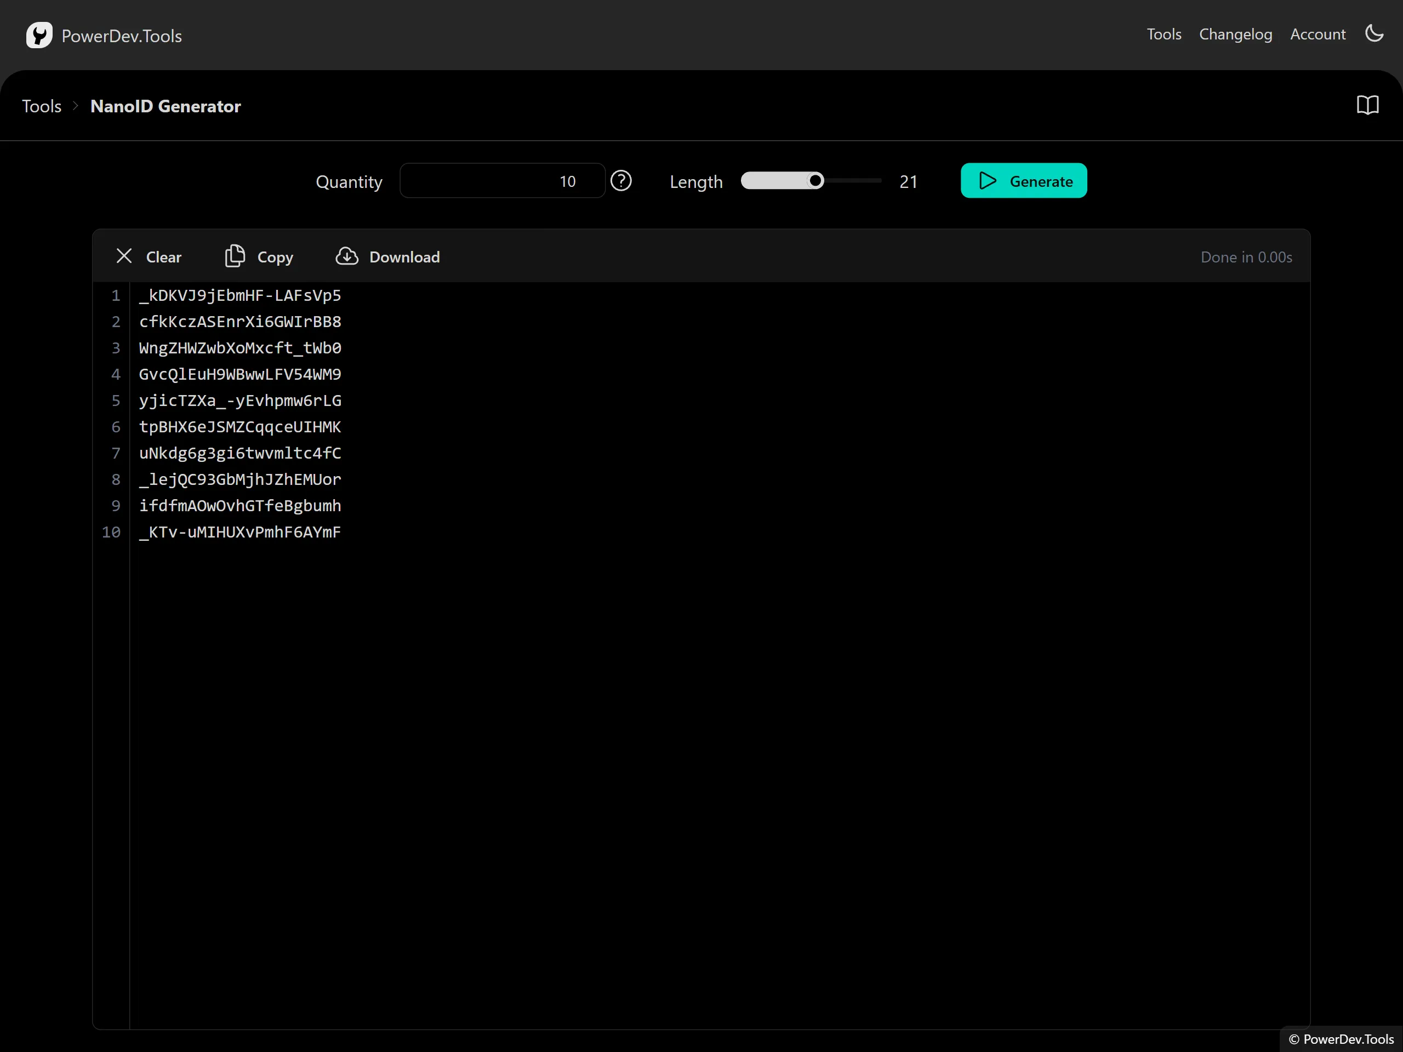Click the Length value 21
1403x1052 pixels.
pyautogui.click(x=908, y=182)
